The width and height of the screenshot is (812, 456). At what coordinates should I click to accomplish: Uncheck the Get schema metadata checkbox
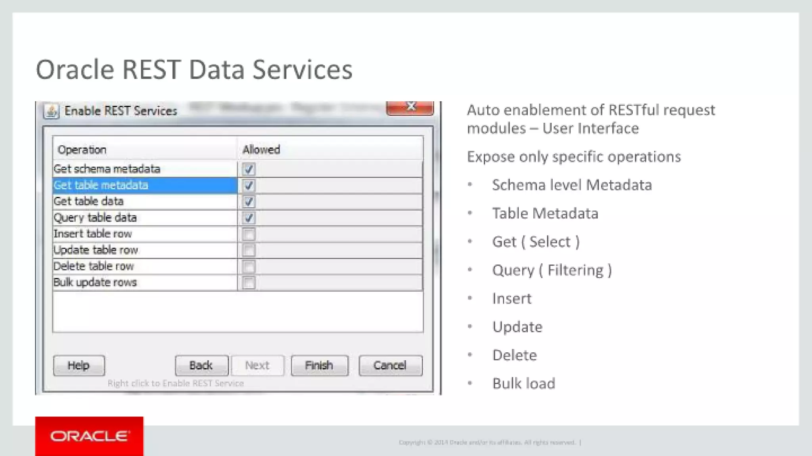click(x=249, y=169)
